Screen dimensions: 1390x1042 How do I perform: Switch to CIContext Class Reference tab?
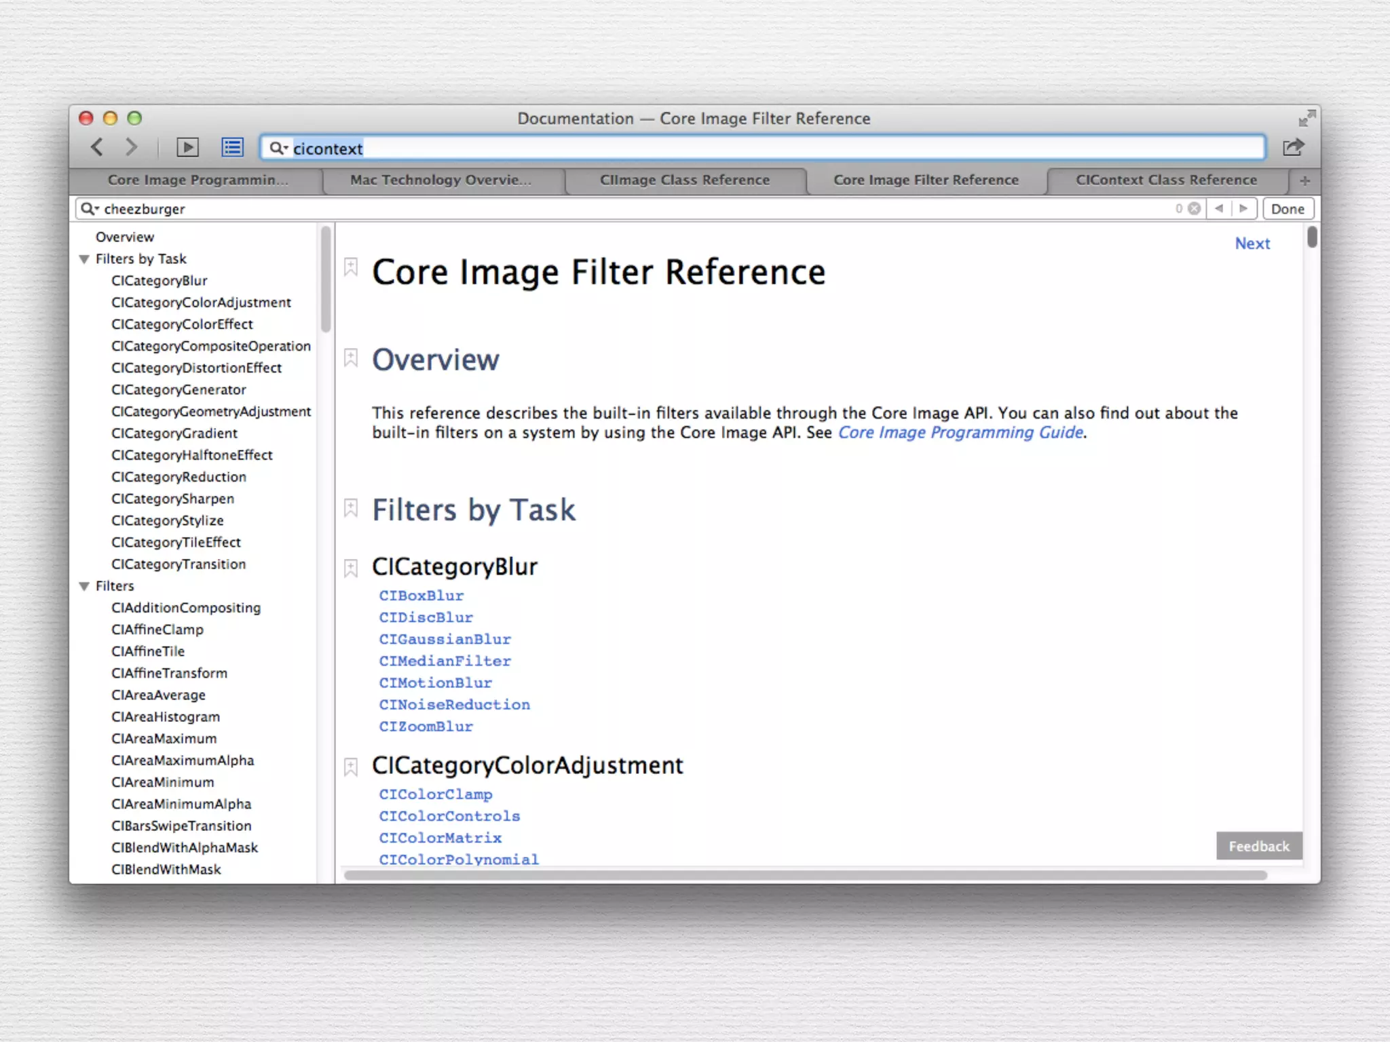click(x=1166, y=180)
